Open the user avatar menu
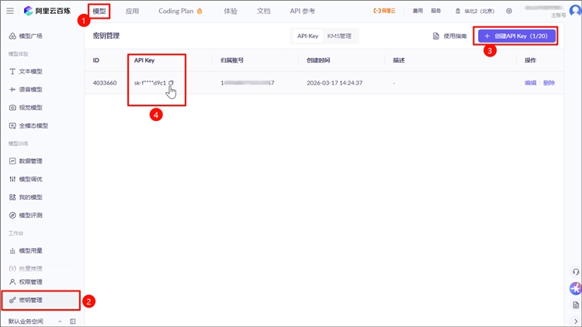Image resolution: width=582 pixels, height=327 pixels. point(575,10)
